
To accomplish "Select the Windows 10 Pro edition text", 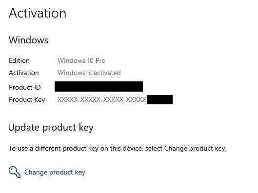I will point(81,60).
